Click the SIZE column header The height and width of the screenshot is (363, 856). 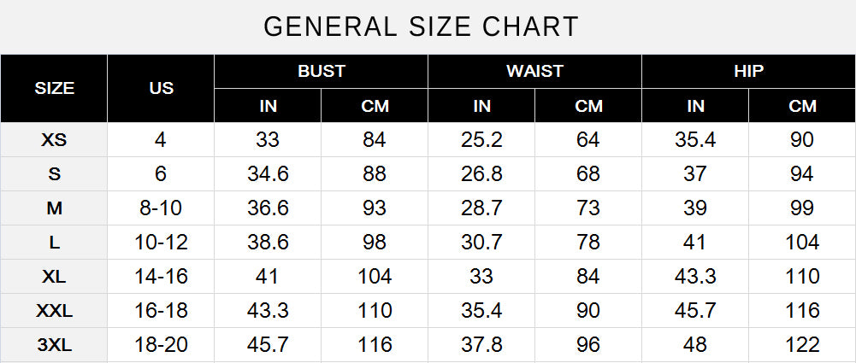coord(54,88)
